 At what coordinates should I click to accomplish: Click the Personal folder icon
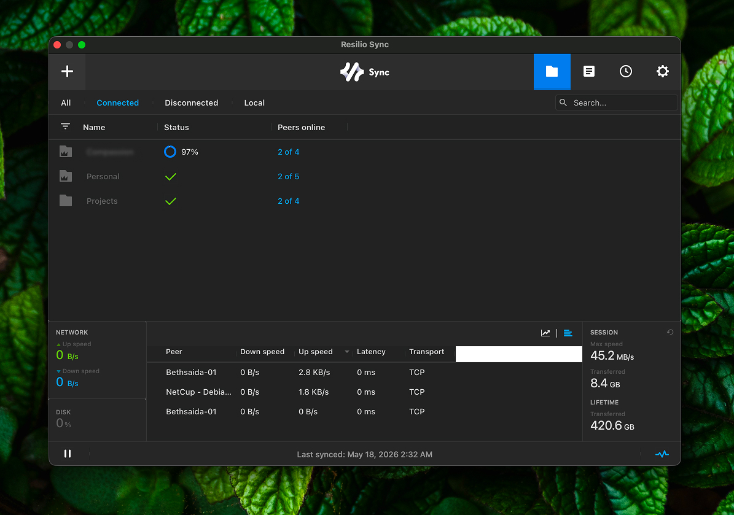[x=66, y=176]
